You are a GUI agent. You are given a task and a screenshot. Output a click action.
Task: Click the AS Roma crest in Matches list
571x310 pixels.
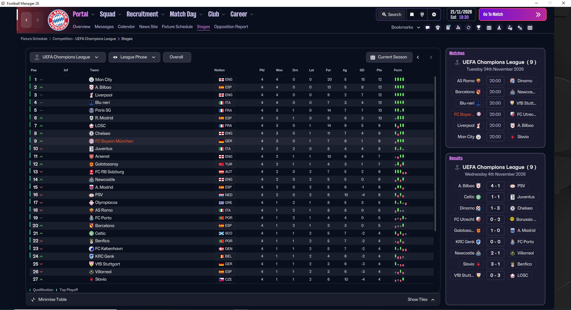(479, 81)
